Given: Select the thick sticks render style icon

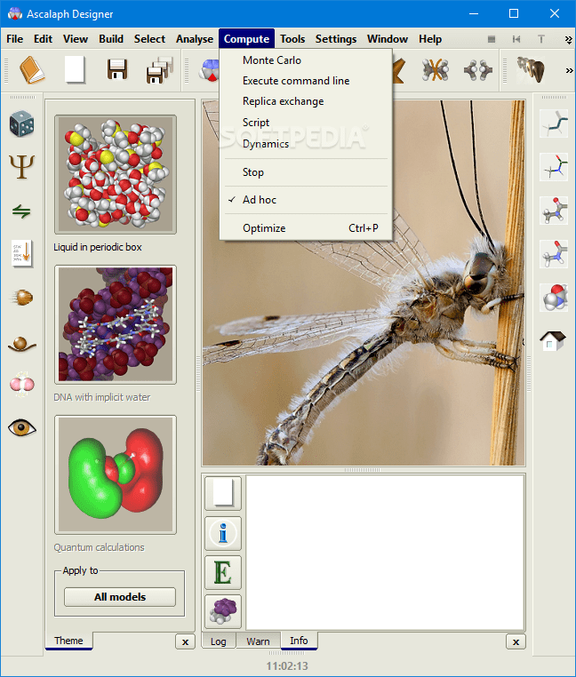Looking at the screenshot, I should point(554,254).
